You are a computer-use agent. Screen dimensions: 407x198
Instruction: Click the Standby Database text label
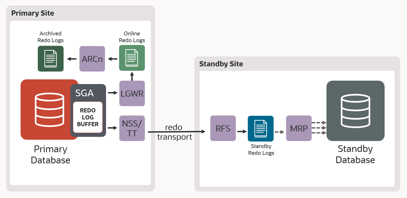point(355,154)
